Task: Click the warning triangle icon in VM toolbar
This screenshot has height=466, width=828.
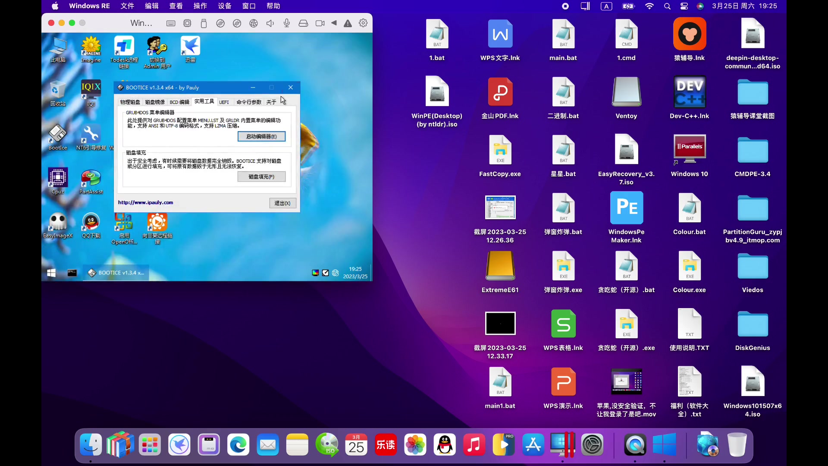Action: click(348, 23)
